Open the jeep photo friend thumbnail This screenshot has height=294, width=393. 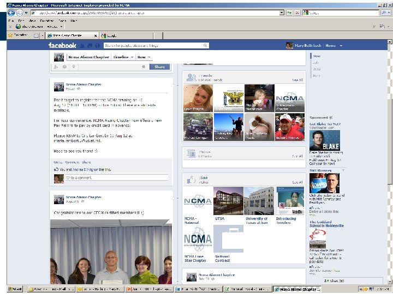pos(198,127)
